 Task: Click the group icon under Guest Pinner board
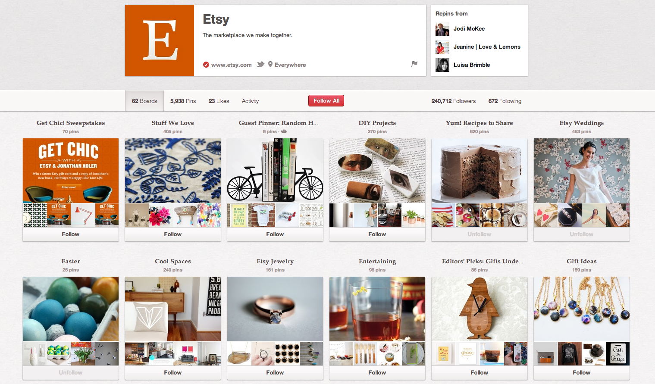click(284, 131)
